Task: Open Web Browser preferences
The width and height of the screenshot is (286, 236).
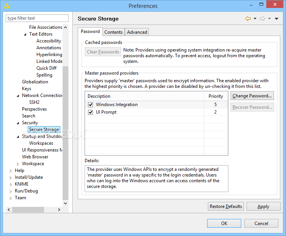Action: click(x=35, y=157)
